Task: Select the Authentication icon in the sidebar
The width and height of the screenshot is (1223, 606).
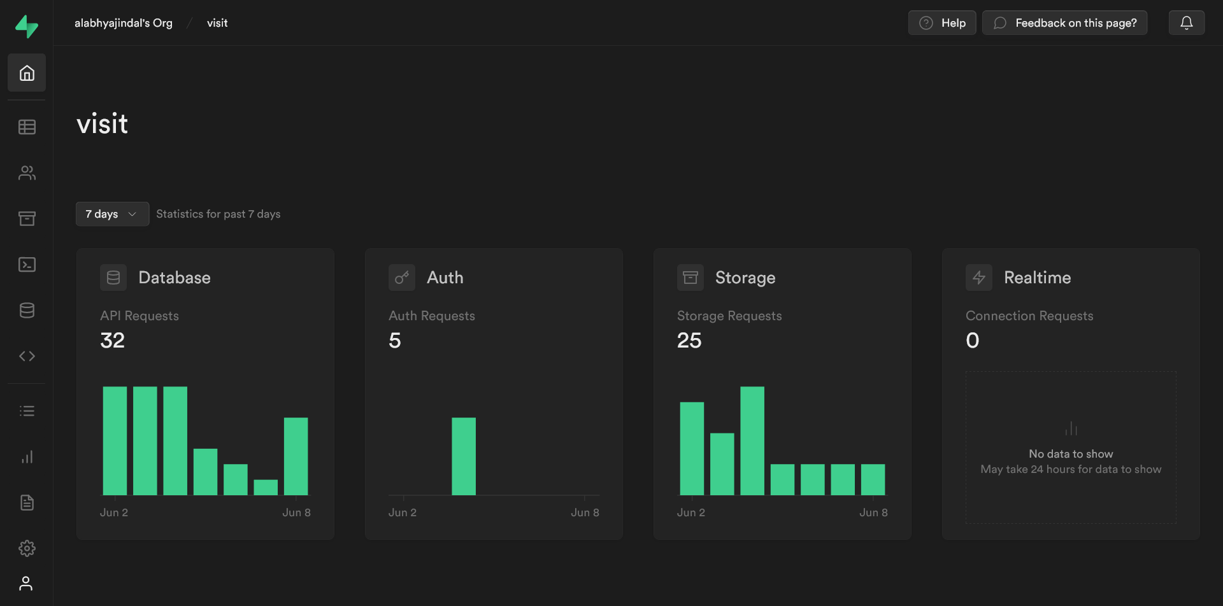Action: click(x=27, y=173)
